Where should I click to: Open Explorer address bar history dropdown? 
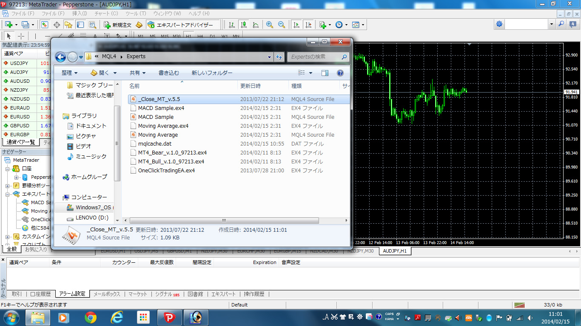[x=269, y=57]
